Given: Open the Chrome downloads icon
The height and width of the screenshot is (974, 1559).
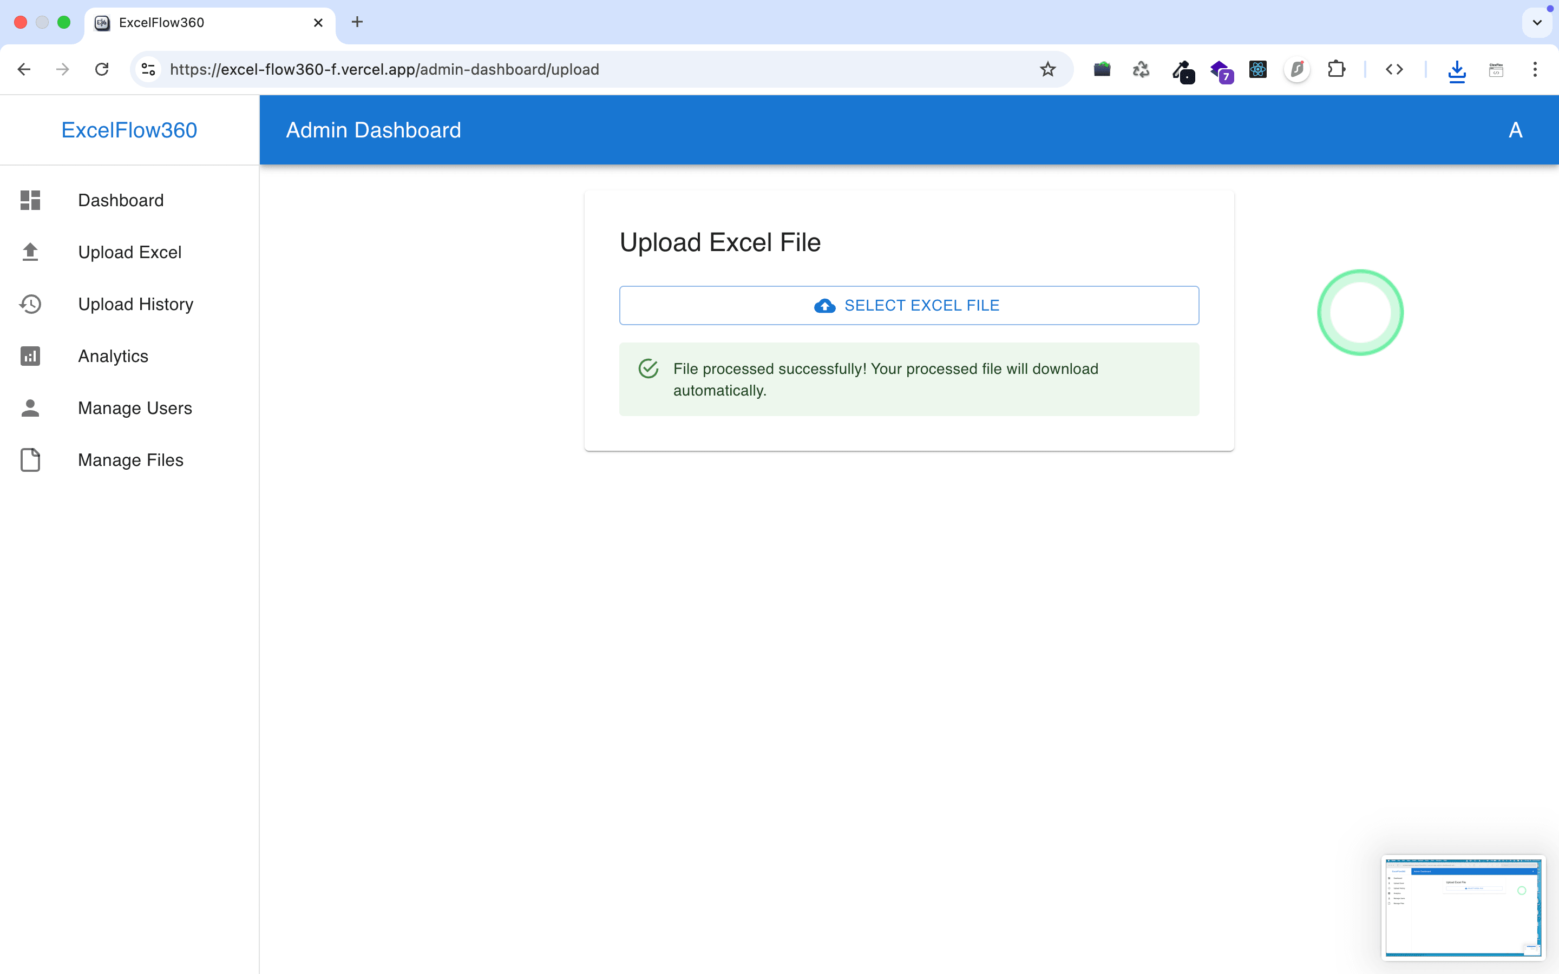Looking at the screenshot, I should [1457, 70].
